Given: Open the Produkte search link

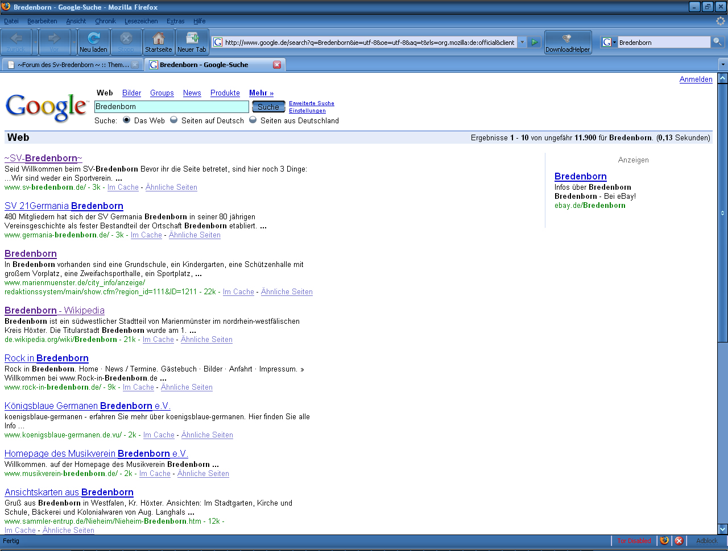Looking at the screenshot, I should (225, 93).
